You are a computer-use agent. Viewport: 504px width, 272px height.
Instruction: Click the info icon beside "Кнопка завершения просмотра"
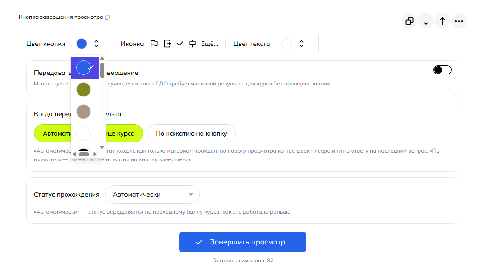click(x=107, y=17)
